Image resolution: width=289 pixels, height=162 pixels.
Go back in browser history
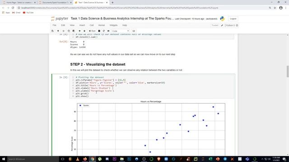click(x=3, y=8)
